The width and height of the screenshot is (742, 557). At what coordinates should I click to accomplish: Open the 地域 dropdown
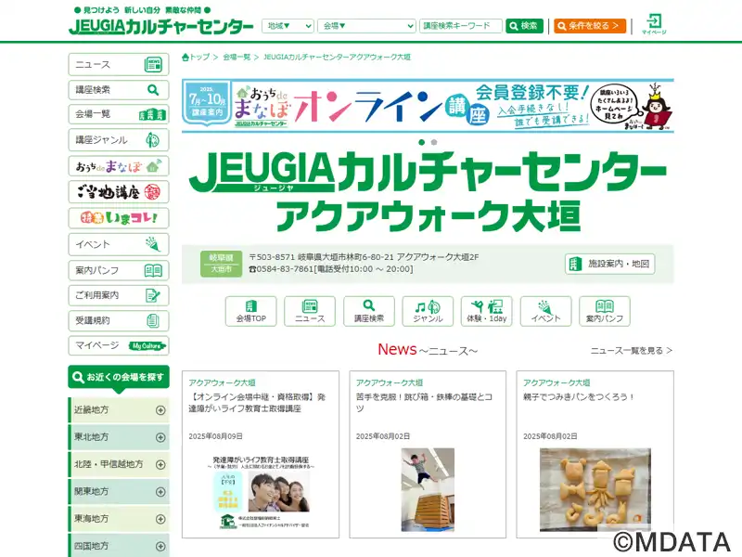click(288, 26)
